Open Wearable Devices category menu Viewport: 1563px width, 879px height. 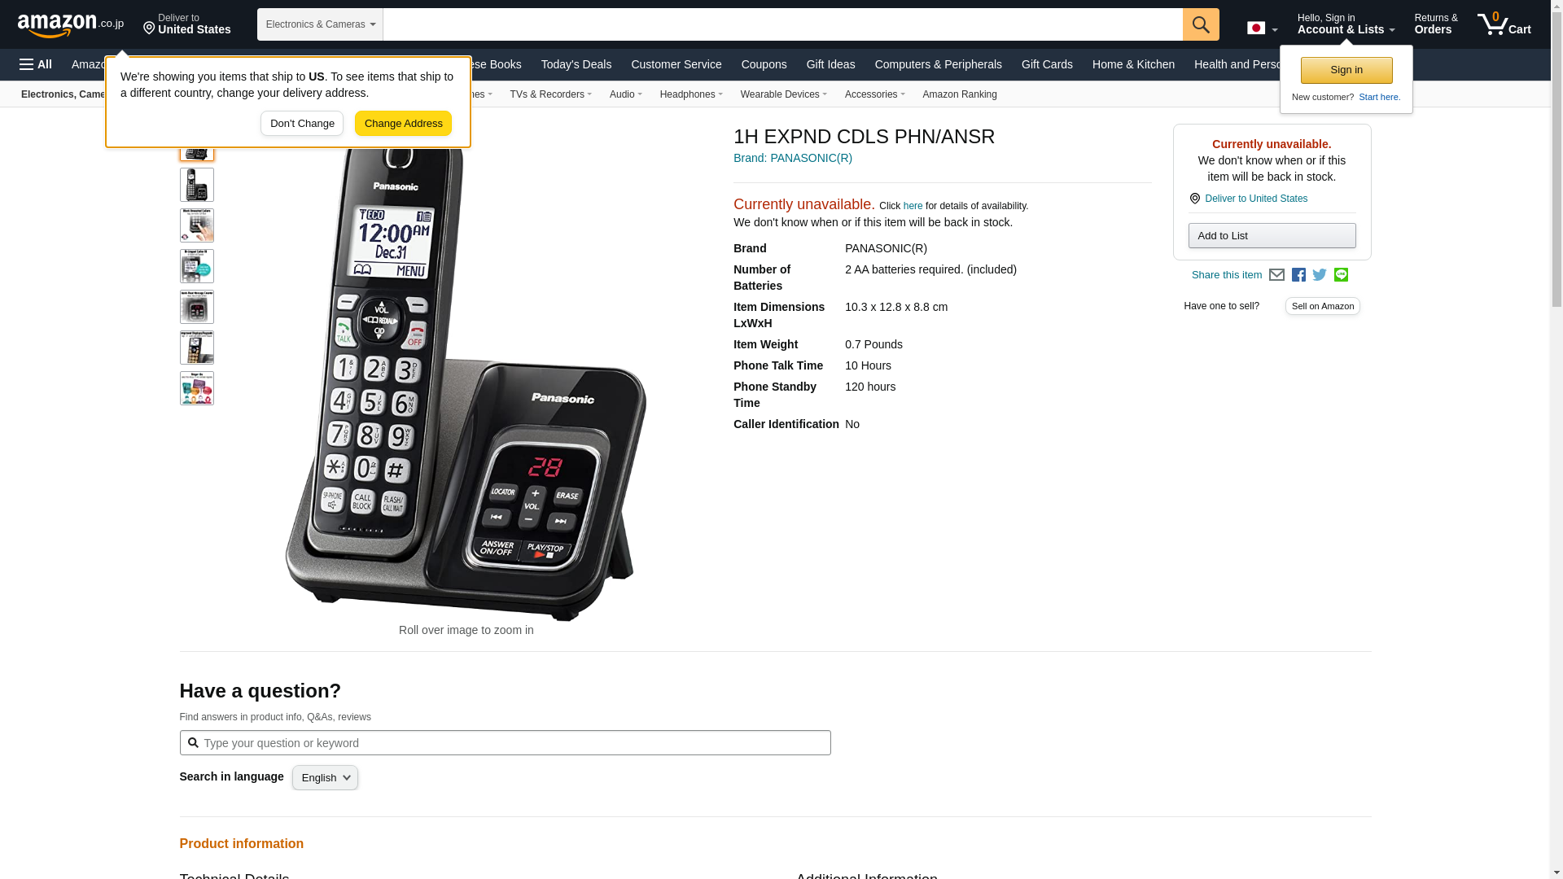click(x=783, y=94)
